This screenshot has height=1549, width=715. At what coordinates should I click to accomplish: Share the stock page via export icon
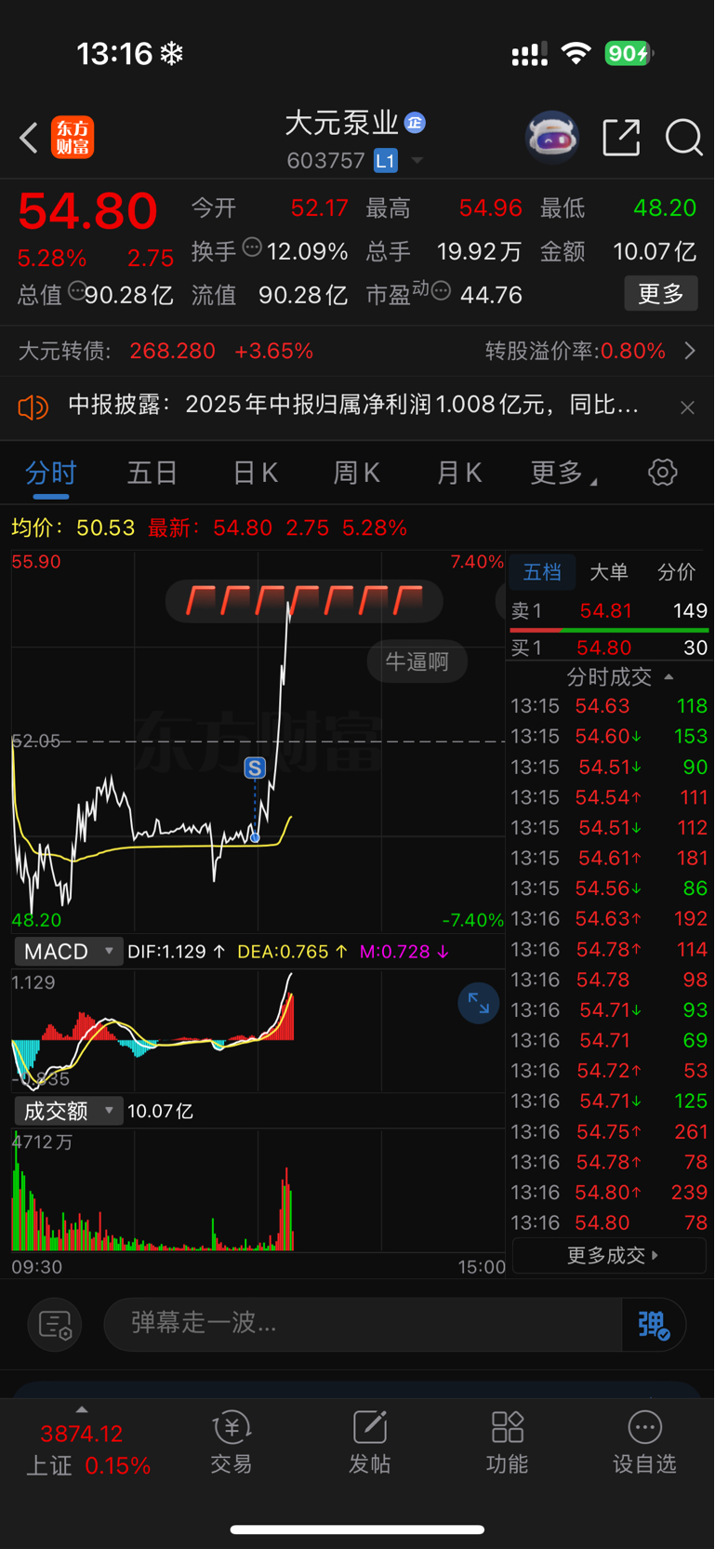(x=621, y=138)
